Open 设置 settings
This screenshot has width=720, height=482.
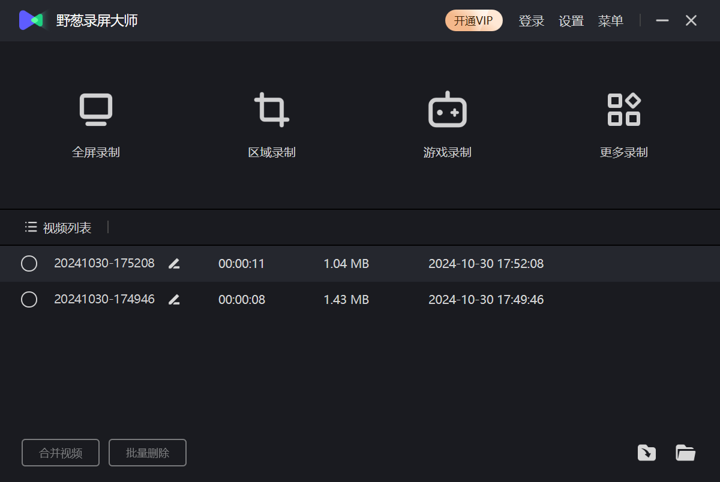tap(571, 21)
